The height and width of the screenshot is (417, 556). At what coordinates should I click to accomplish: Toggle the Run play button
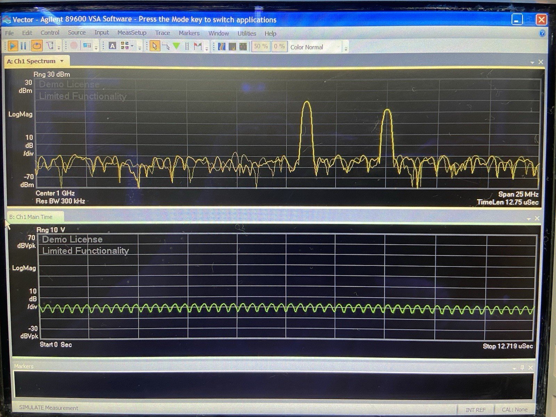pos(13,46)
